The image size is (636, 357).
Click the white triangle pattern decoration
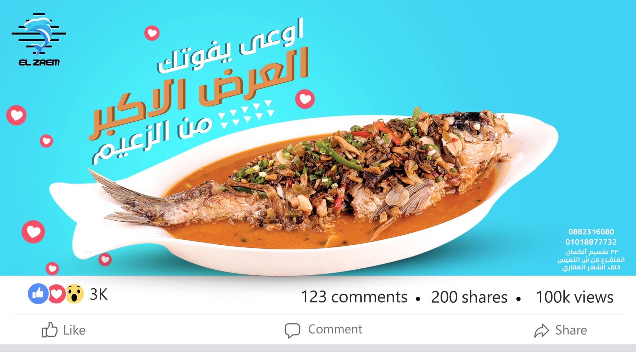[246, 114]
